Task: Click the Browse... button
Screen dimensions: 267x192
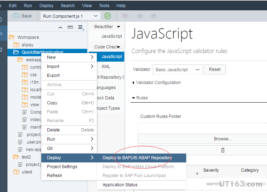Action: (223, 139)
